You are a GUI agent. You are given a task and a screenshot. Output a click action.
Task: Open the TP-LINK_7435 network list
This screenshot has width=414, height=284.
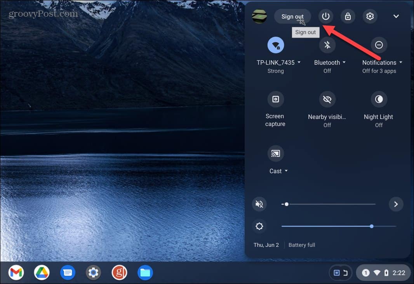point(278,62)
